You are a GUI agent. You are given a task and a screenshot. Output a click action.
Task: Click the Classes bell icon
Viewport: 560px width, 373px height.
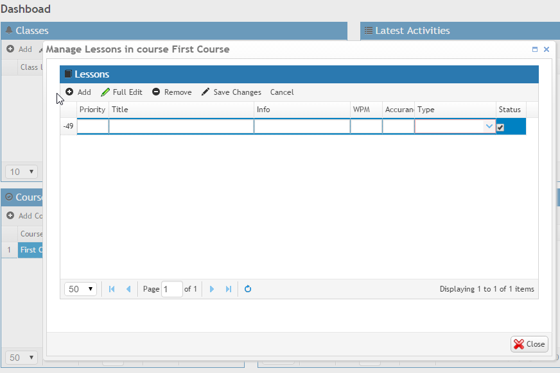[9, 30]
